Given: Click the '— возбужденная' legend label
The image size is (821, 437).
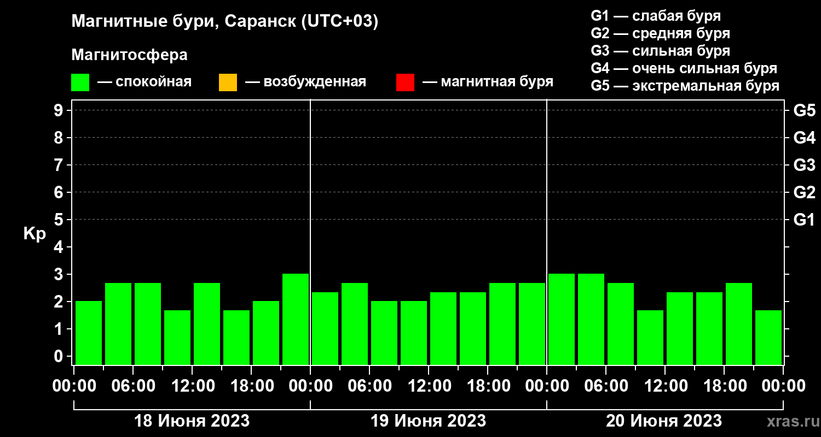Looking at the screenshot, I should tap(305, 82).
